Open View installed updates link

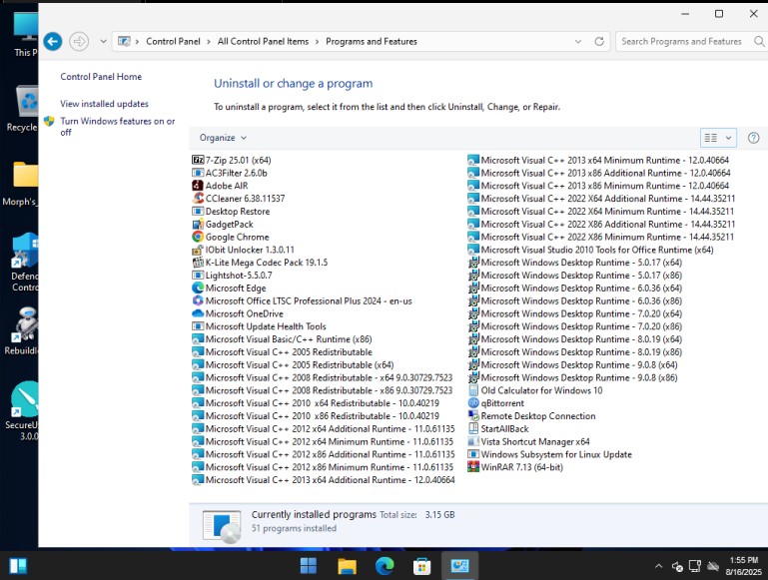coord(104,104)
